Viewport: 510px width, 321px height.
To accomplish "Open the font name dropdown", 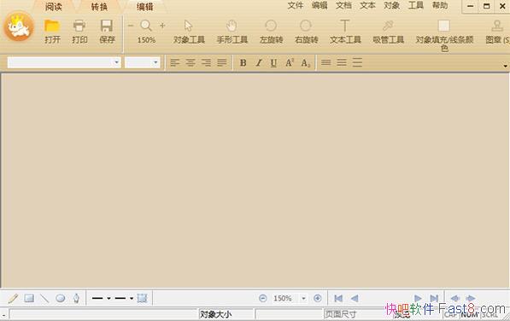I will pos(116,62).
